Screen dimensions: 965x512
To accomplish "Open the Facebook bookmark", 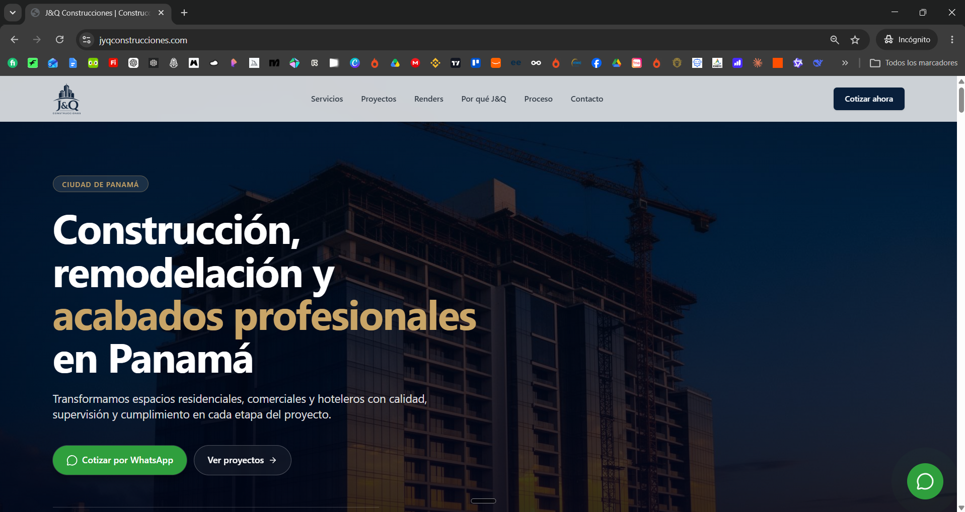I will [597, 63].
